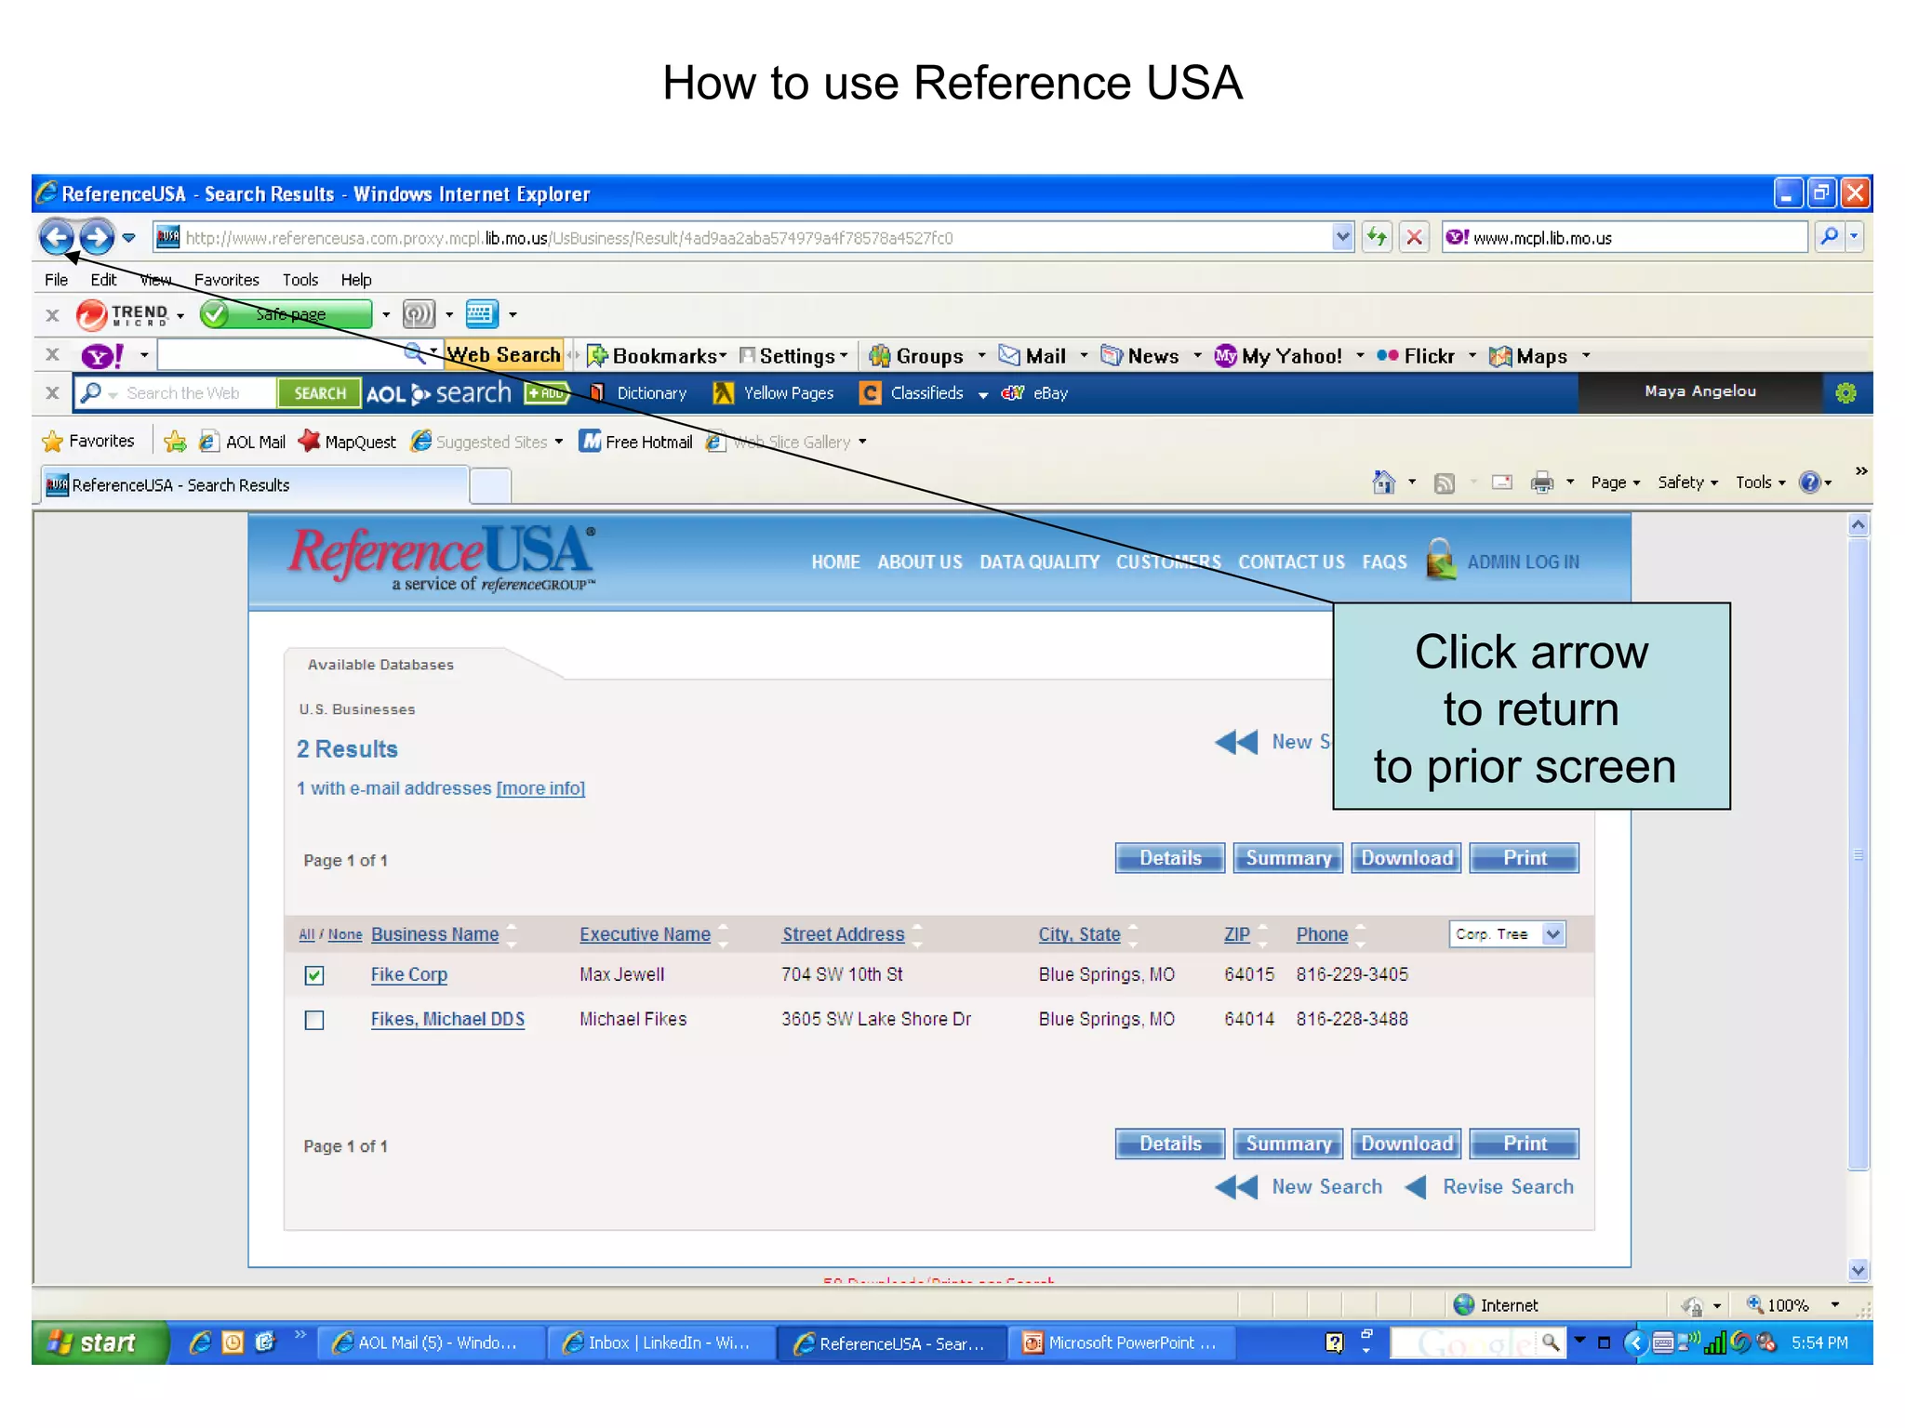This screenshot has height=1428, width=1905.
Task: Click the Trend Micro toolbar logo
Action: [x=123, y=315]
